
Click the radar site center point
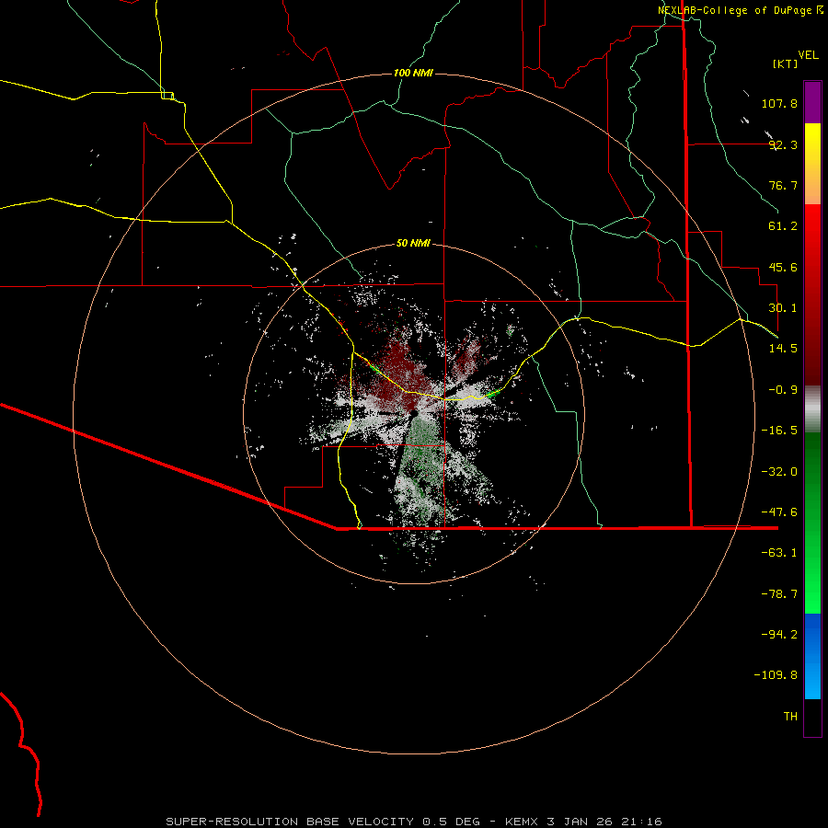[x=414, y=413]
